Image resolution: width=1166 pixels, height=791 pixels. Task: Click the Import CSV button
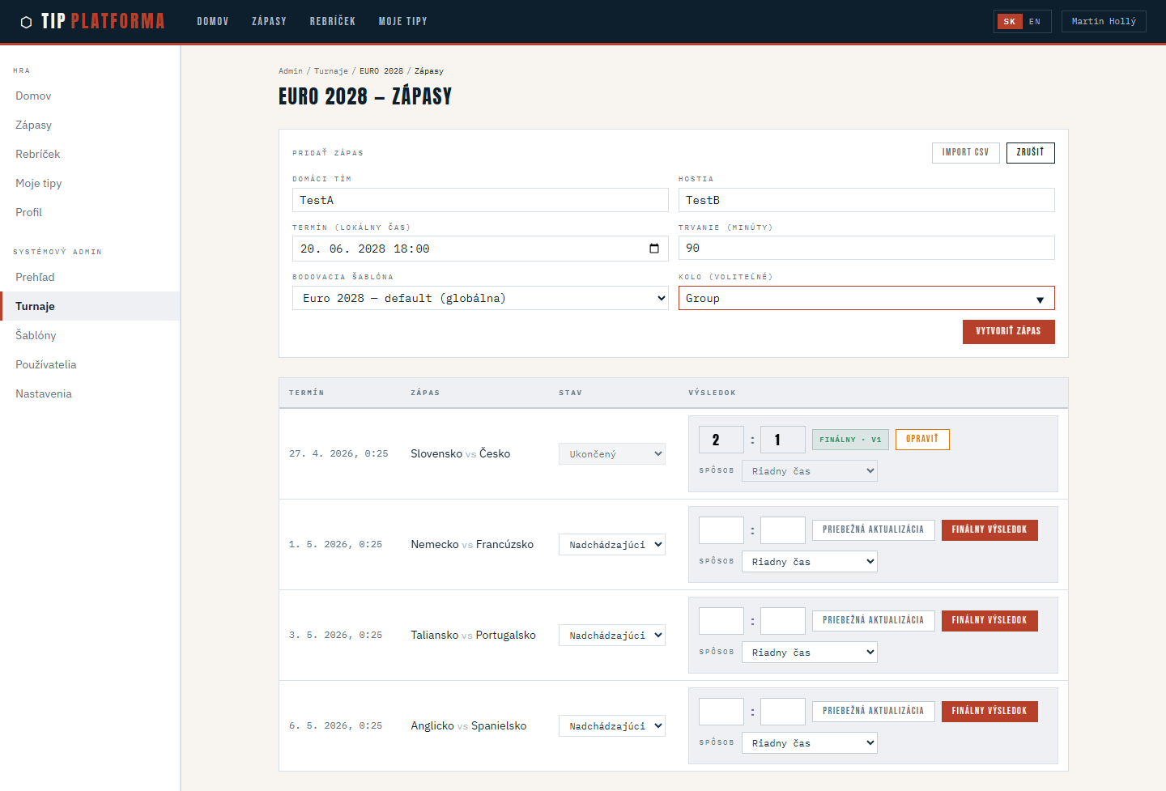[x=965, y=152]
